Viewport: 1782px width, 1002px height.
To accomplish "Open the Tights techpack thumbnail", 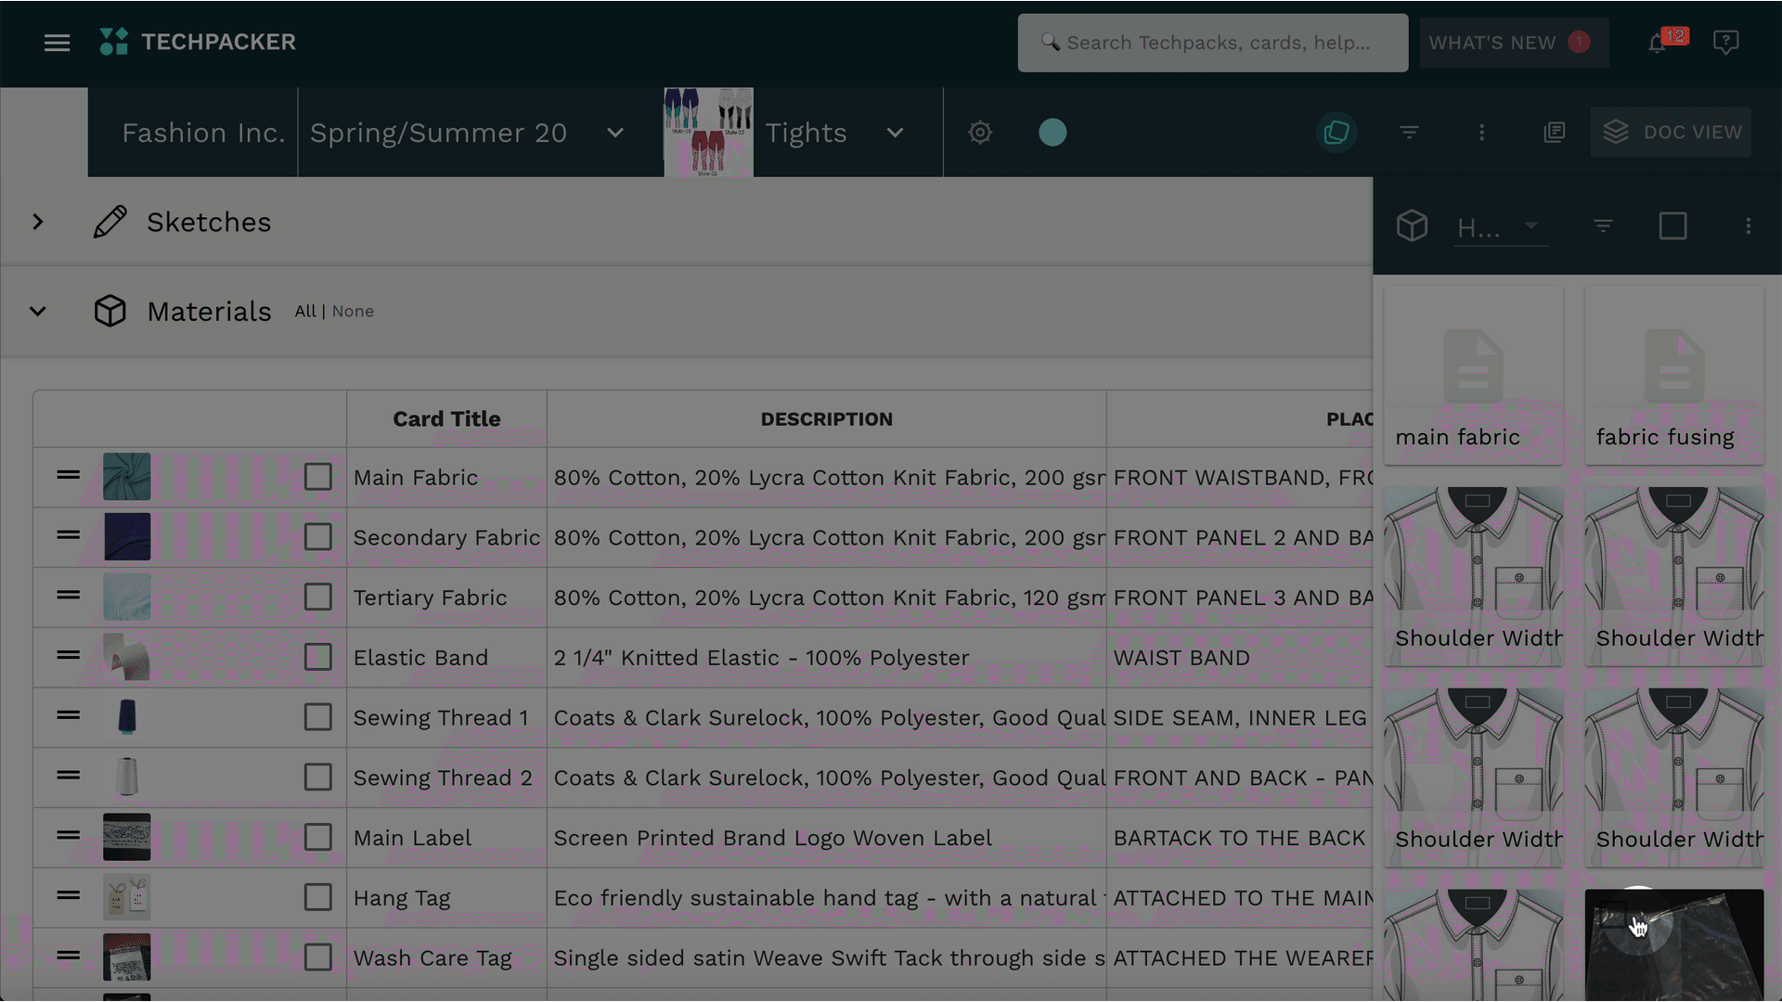I will point(708,133).
